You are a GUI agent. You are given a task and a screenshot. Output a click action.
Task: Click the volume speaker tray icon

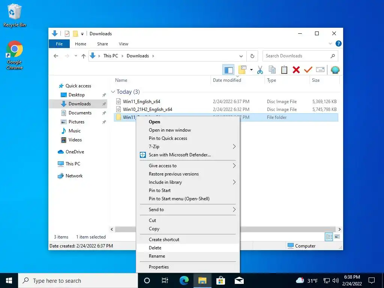pyautogui.click(x=336, y=280)
